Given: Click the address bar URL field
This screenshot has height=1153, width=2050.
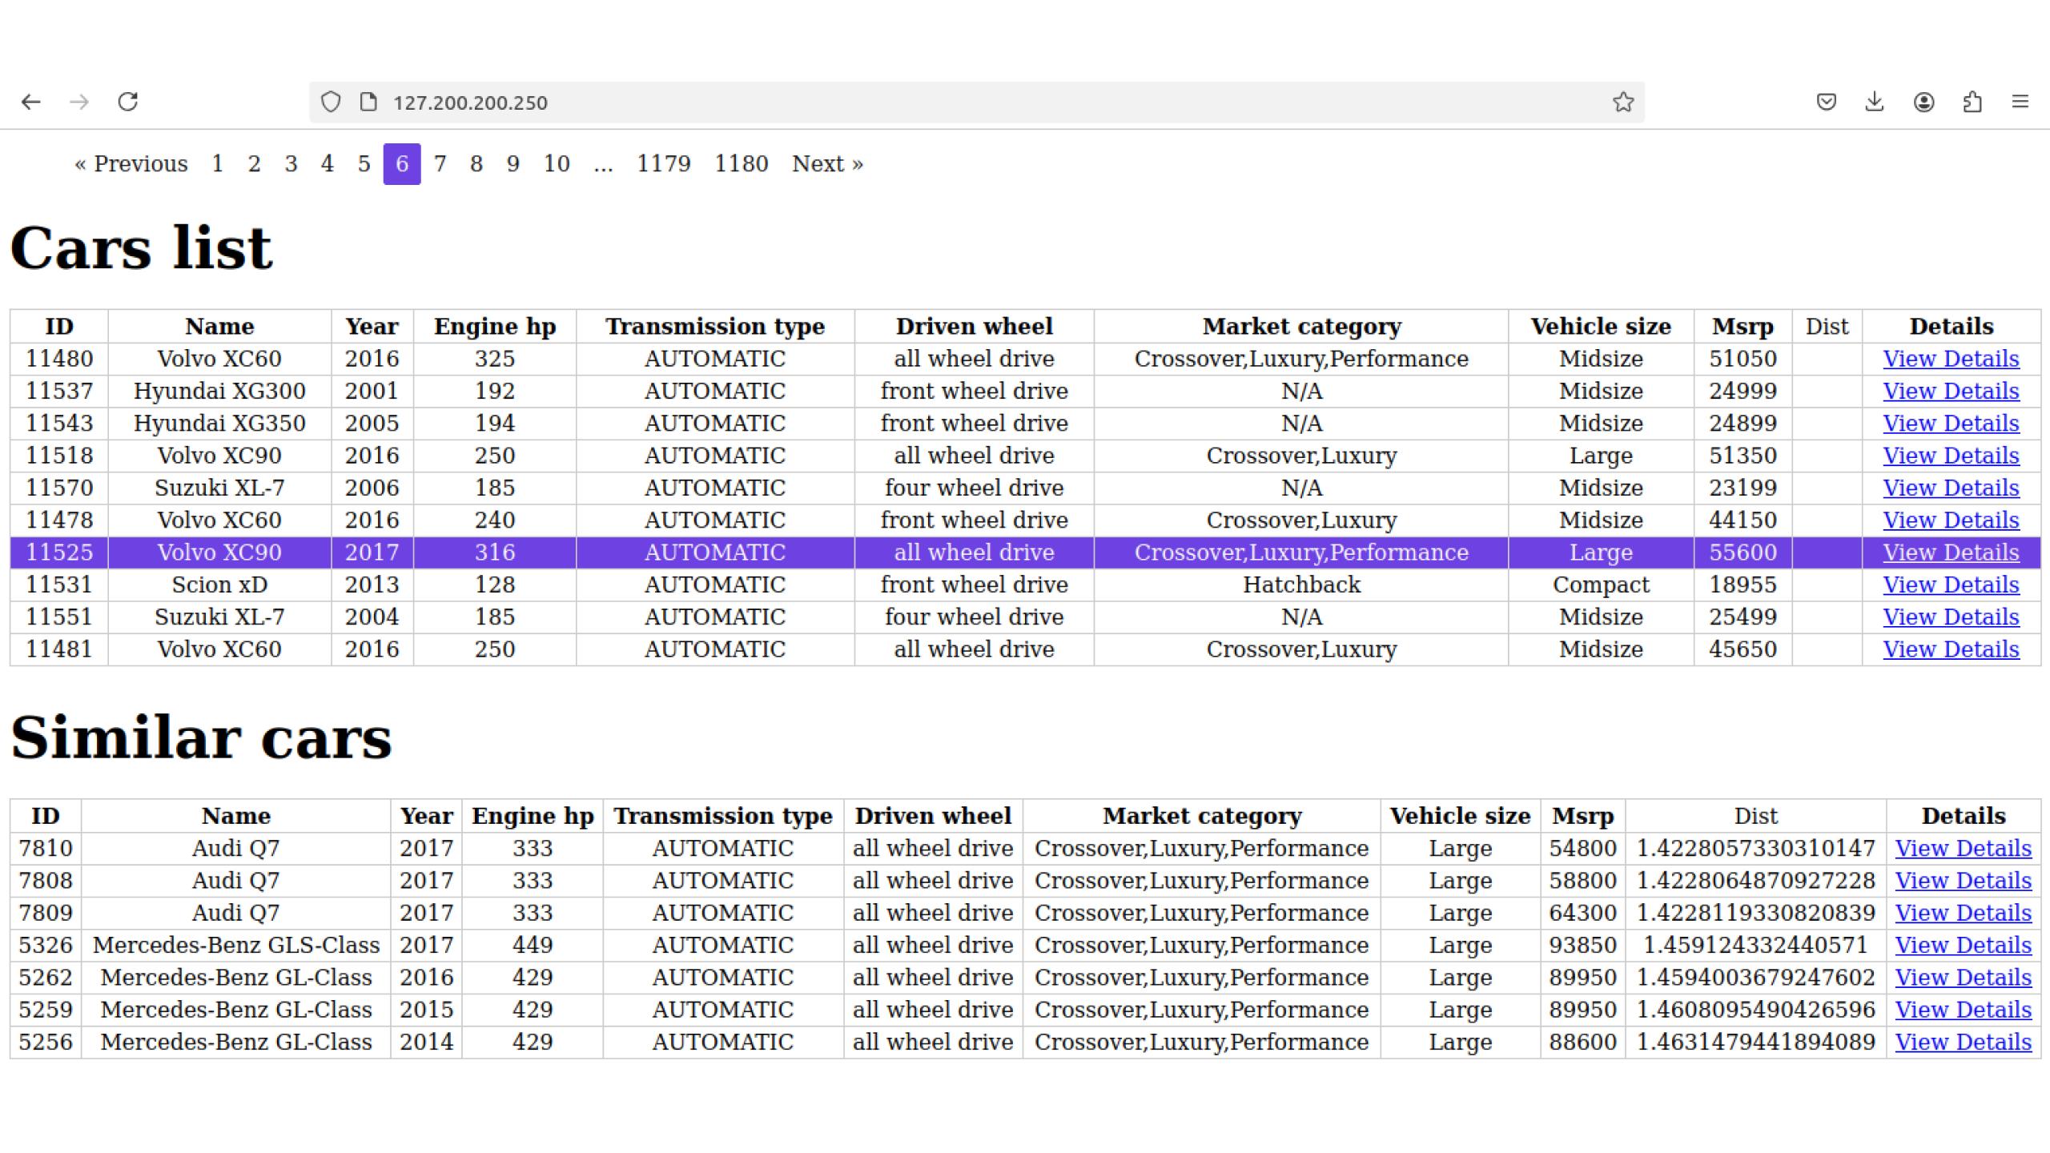Looking at the screenshot, I should 961,102.
